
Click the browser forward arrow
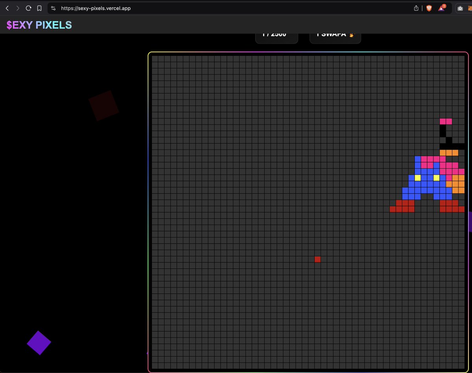click(x=18, y=8)
